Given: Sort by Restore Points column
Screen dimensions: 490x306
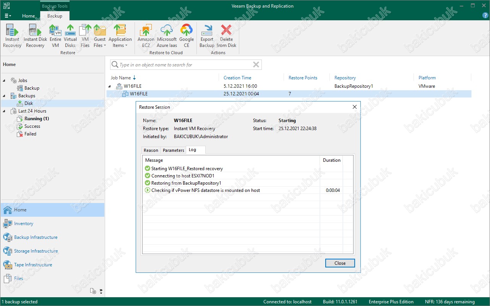Looking at the screenshot, I should [303, 78].
